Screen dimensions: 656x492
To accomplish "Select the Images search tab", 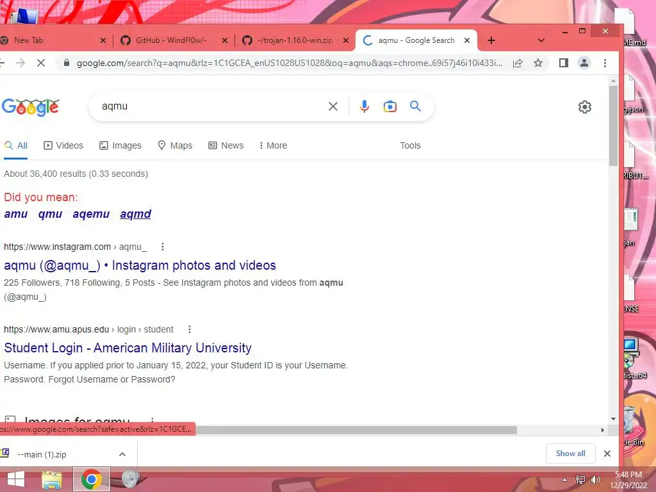I will coord(120,145).
